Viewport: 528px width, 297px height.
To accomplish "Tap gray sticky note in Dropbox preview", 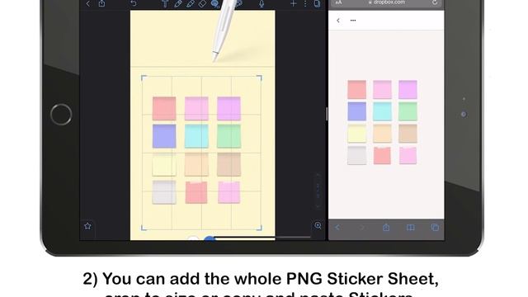I will [x=357, y=155].
